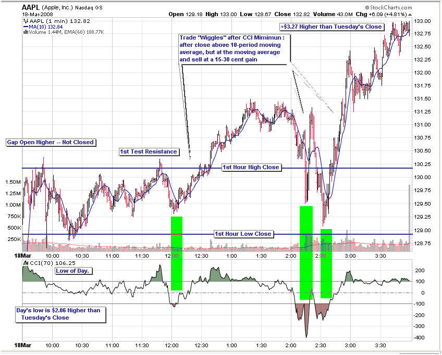Click the Volume 43.0M header value
The image size is (442, 355).
click(333, 15)
